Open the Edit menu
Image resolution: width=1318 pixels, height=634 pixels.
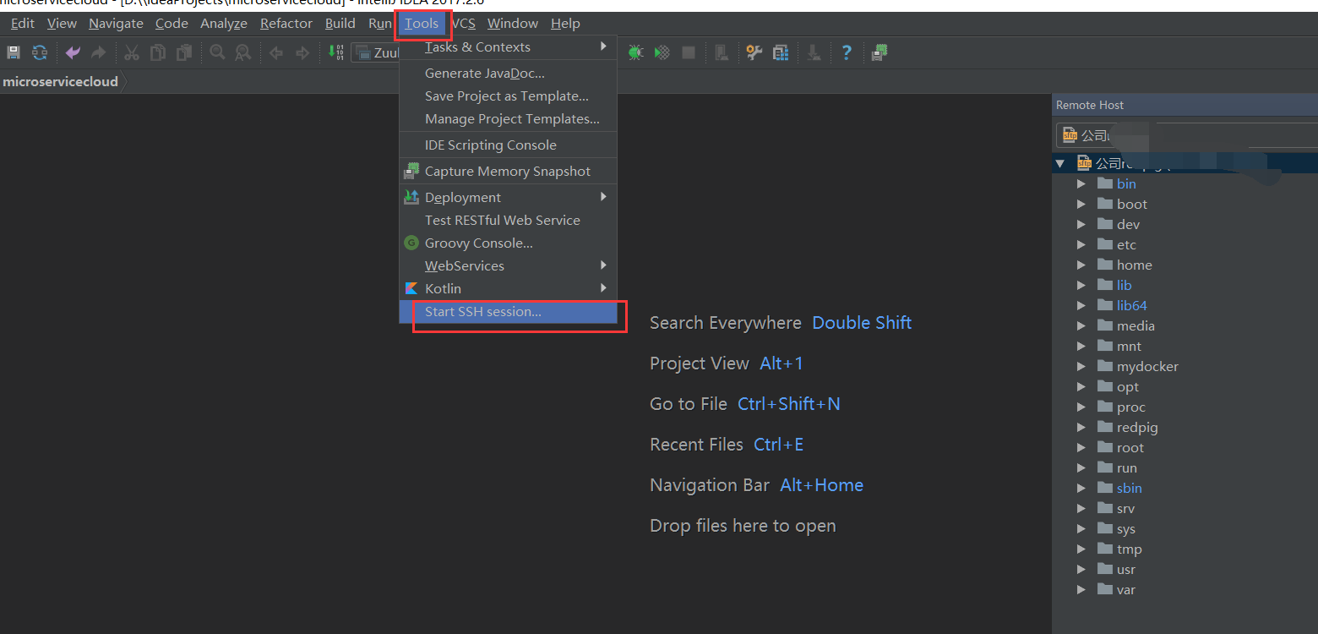coord(23,23)
